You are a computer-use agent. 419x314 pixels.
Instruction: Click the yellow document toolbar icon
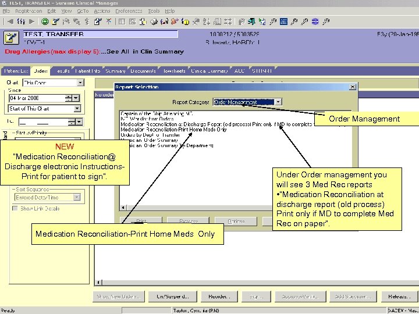coord(143,22)
